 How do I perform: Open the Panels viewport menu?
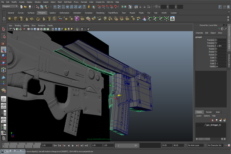point(50,25)
